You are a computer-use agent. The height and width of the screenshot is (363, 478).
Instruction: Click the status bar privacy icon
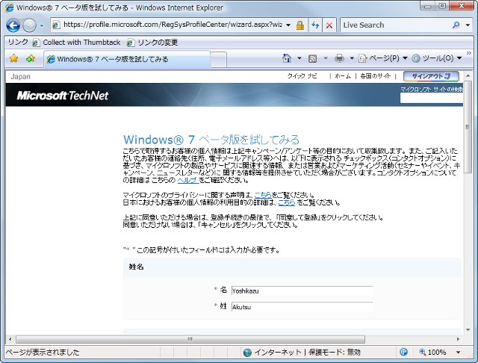(x=403, y=353)
